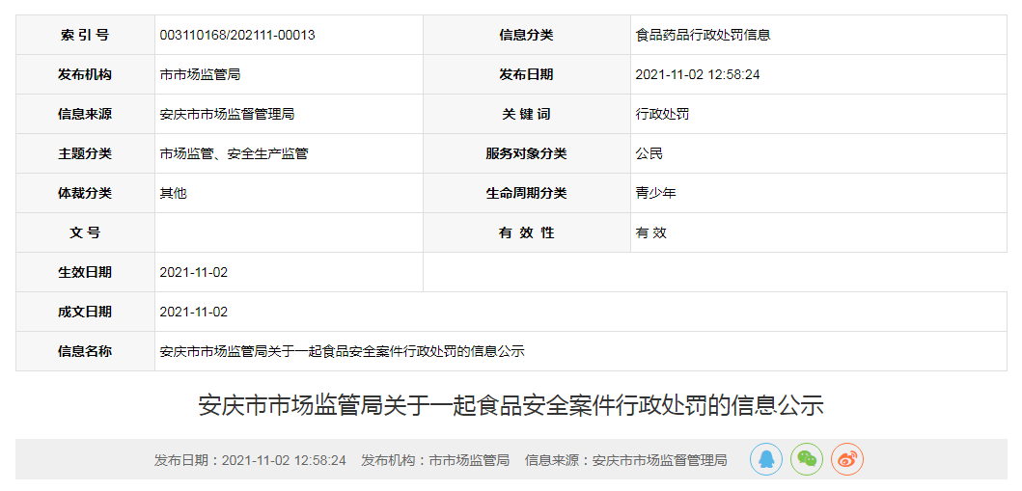Select the 青少年 value
Viewport: 1022px width, 491px height.
point(655,193)
